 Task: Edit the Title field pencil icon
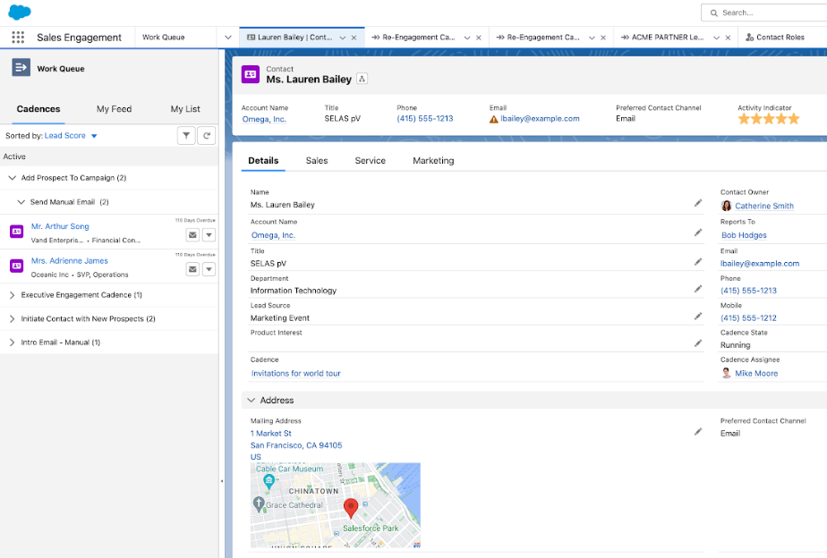[x=698, y=262]
